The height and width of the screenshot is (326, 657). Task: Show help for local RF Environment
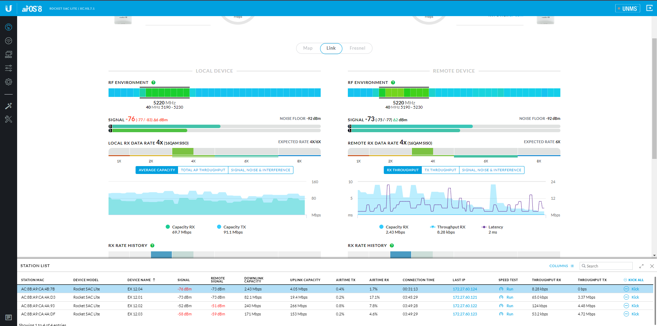[x=153, y=83]
